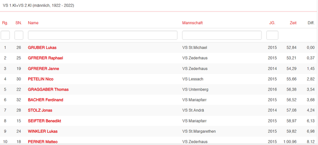Click the Name filter text box
318x145 pixels.
[103, 35]
